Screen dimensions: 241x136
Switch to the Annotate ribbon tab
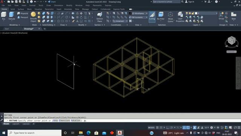[68, 9]
